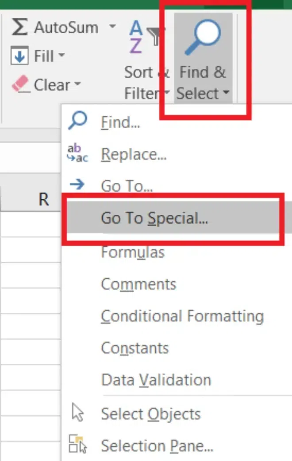Image resolution: width=292 pixels, height=461 pixels.
Task: Select the column R header
Action: pos(43,200)
